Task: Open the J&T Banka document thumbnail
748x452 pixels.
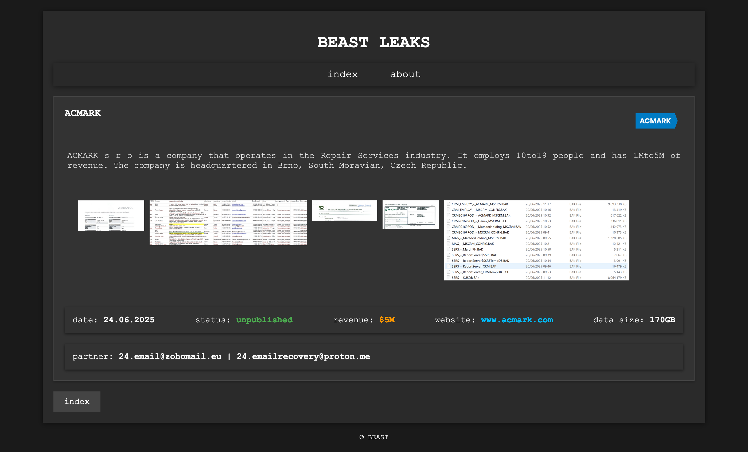Action: pyautogui.click(x=111, y=216)
